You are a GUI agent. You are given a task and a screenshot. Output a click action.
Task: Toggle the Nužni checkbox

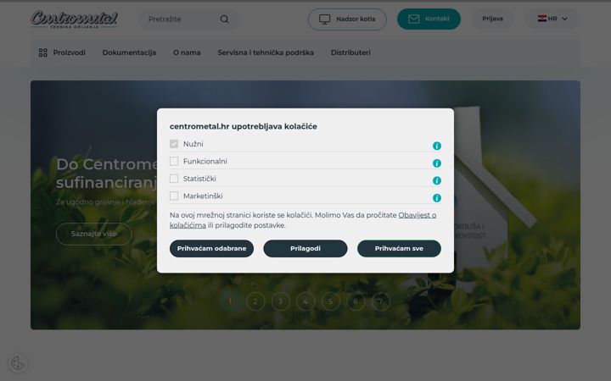(174, 144)
